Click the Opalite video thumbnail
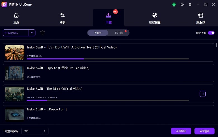 [x=15, y=73]
